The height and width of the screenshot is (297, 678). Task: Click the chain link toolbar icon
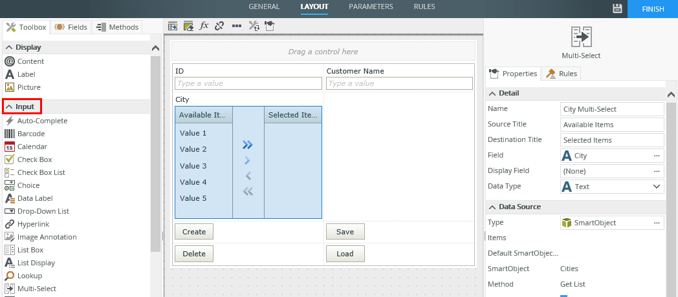(x=219, y=26)
